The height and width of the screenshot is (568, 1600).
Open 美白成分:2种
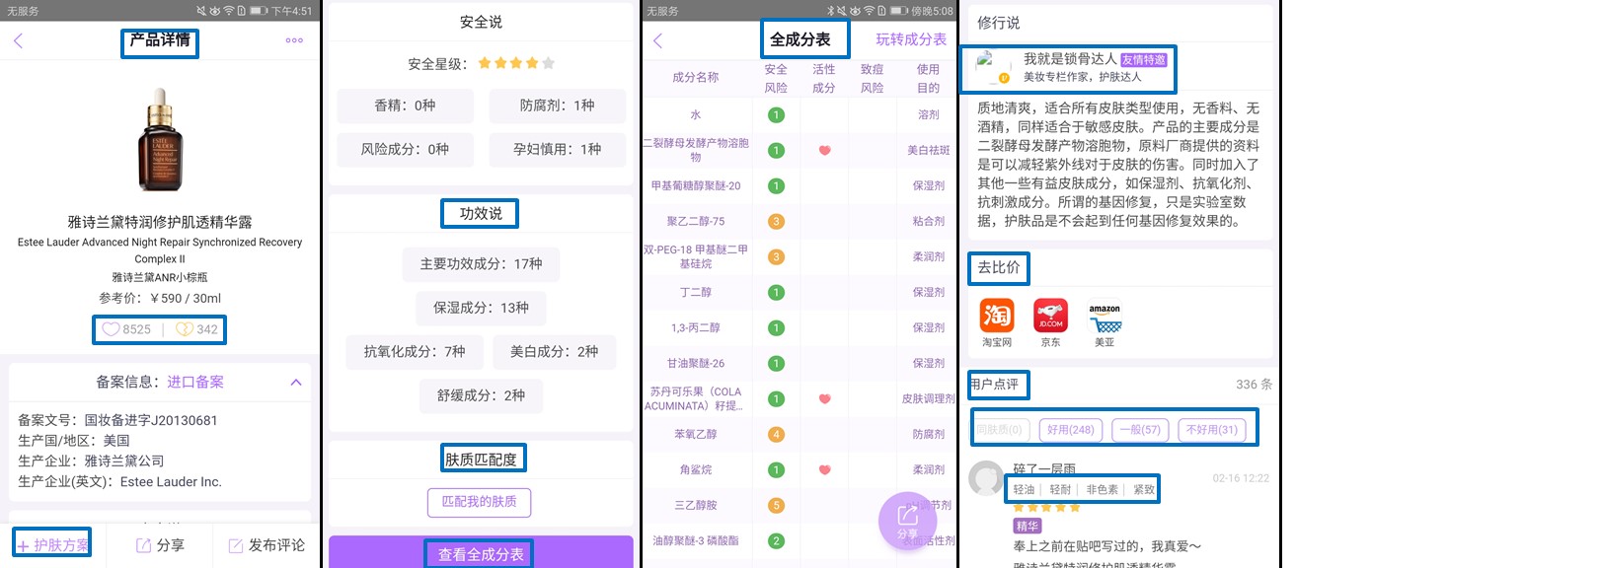click(x=554, y=351)
